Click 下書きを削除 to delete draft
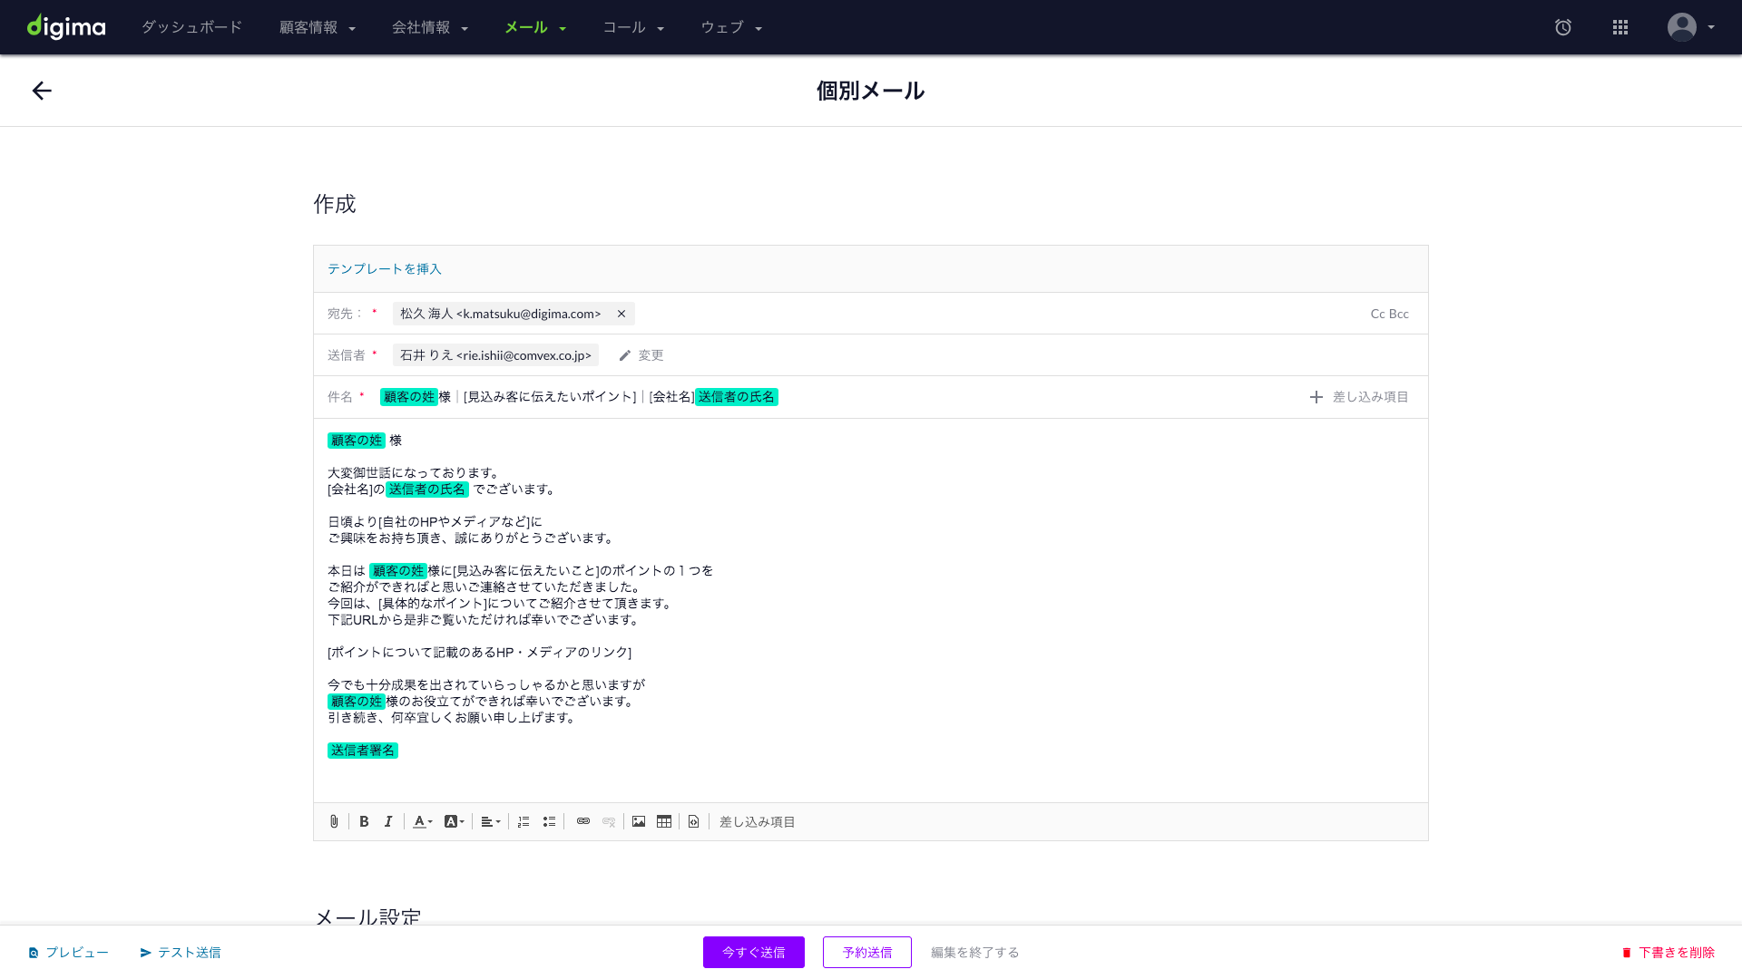Screen dimensions: 1742x979 [1669, 953]
